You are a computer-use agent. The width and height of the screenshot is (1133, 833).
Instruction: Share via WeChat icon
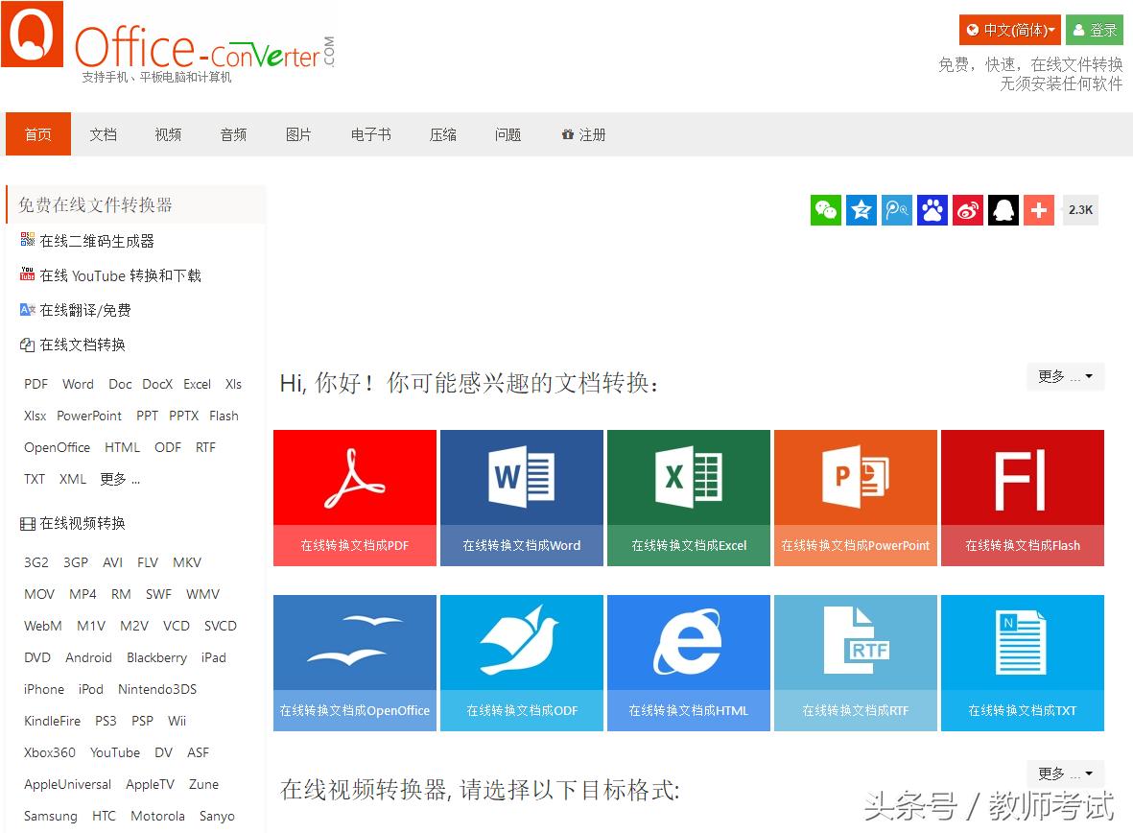(826, 210)
